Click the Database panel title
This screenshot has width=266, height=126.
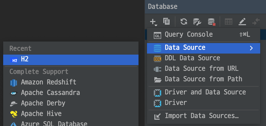(163, 7)
